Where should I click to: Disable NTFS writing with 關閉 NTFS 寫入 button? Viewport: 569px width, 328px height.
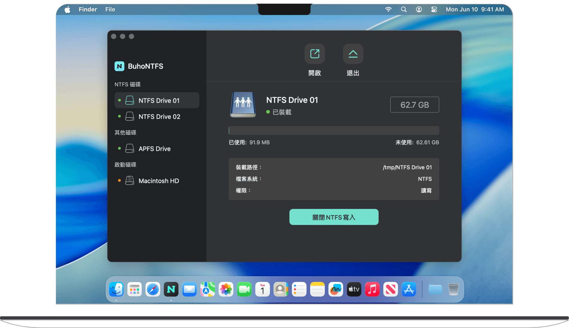click(x=334, y=217)
